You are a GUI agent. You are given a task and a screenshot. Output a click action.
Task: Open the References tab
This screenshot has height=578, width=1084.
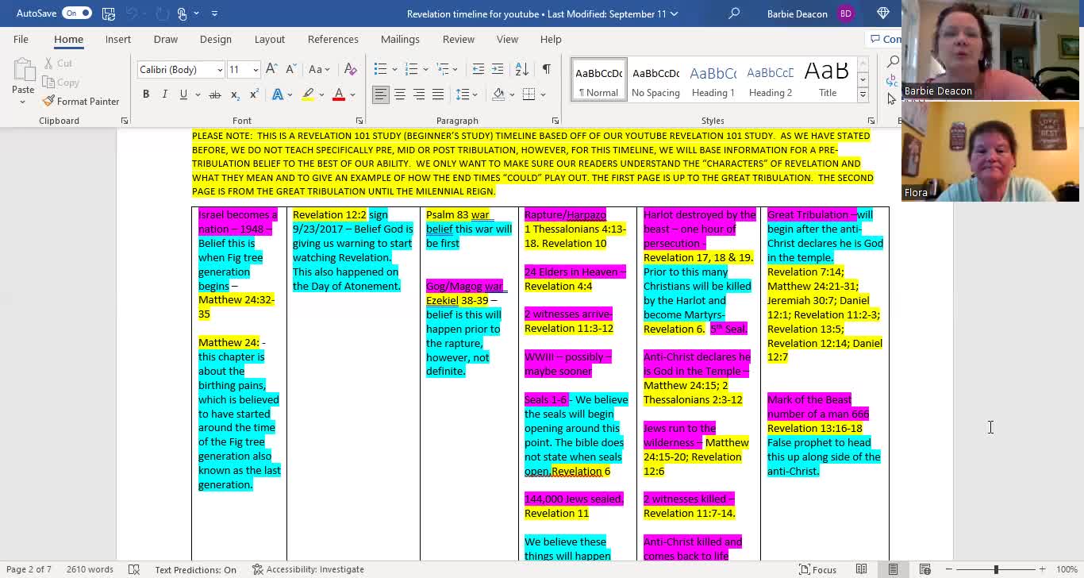333,39
